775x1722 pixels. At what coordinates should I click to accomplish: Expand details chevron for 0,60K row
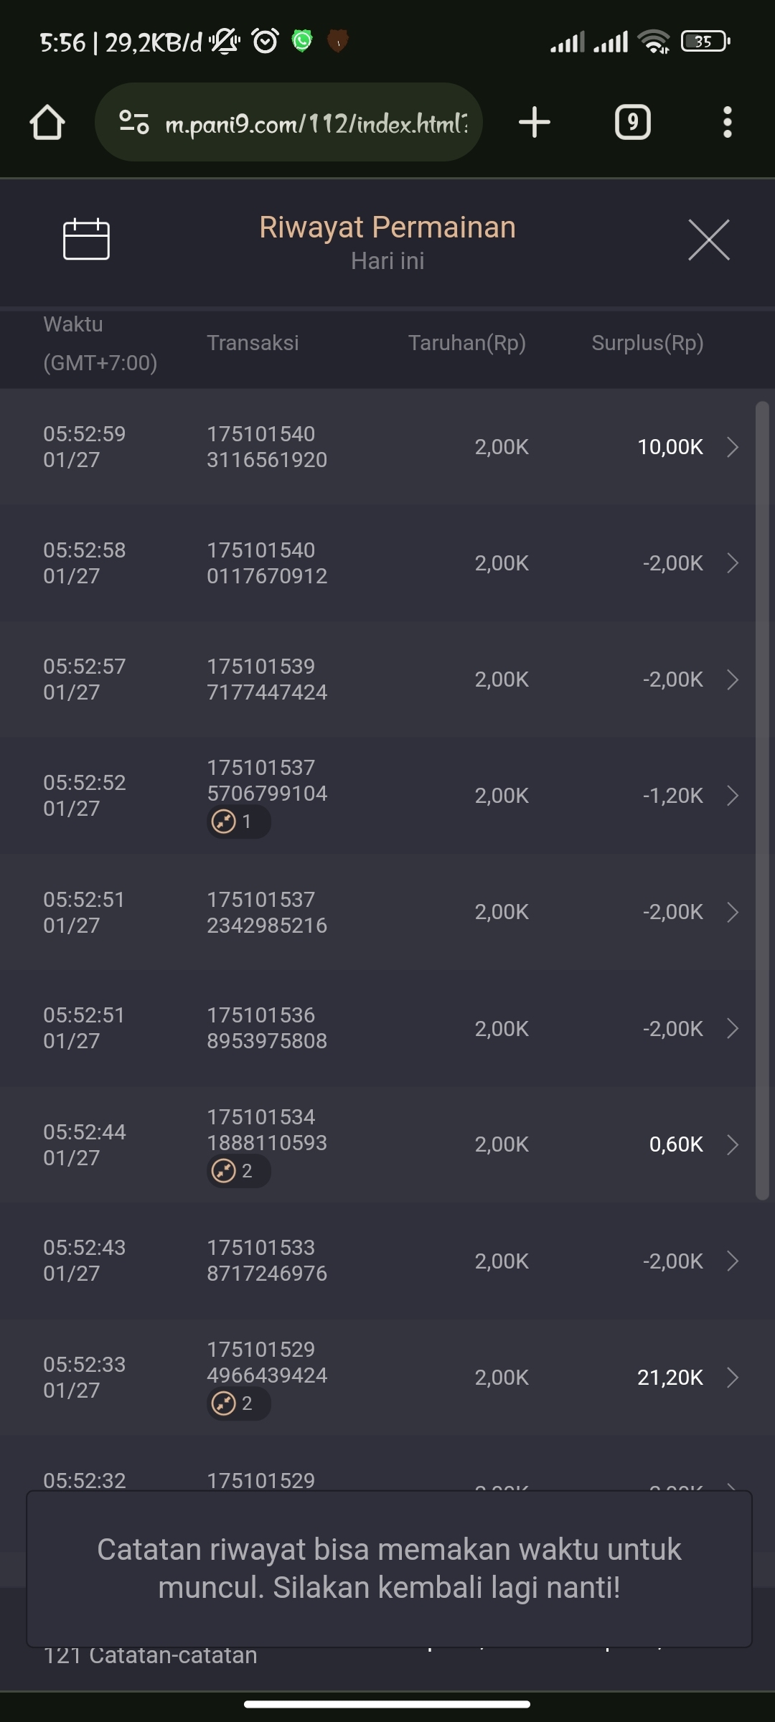(733, 1144)
